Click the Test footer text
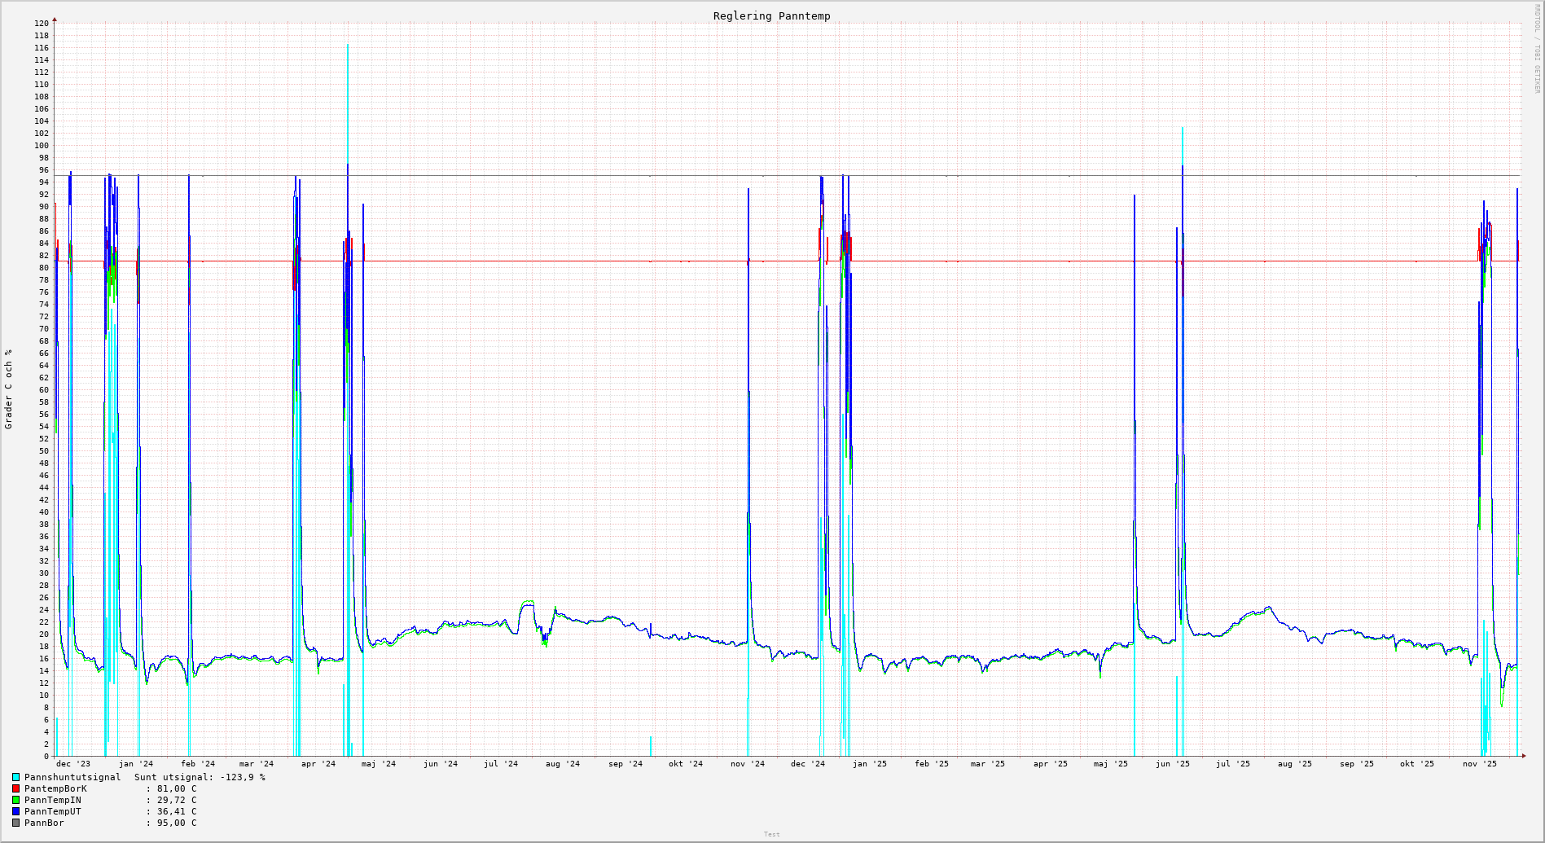Image resolution: width=1545 pixels, height=843 pixels. click(x=771, y=834)
